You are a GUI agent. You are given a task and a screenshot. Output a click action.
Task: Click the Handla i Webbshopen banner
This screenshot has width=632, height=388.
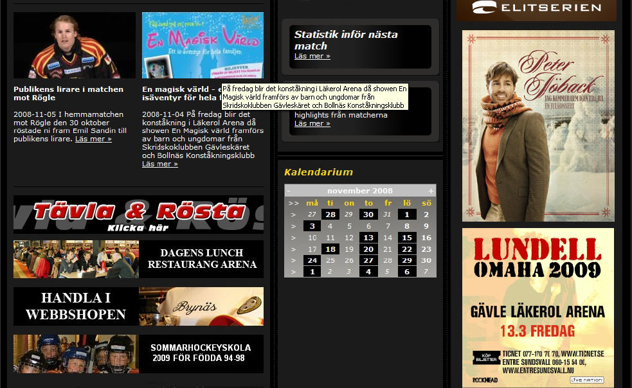tap(138, 306)
